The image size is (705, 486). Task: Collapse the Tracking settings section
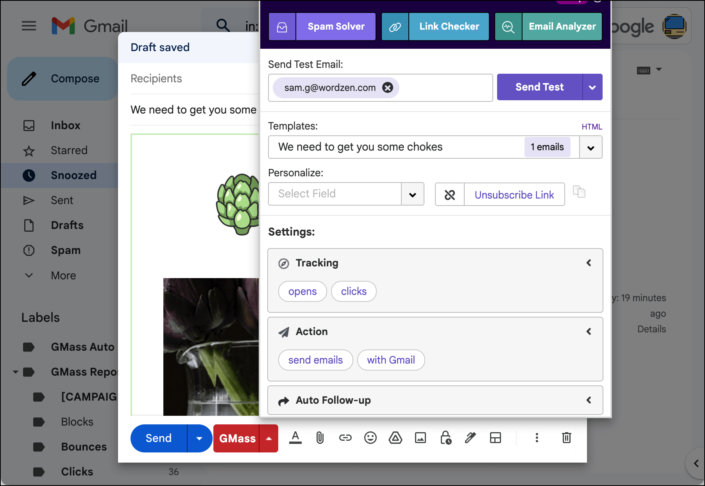(x=589, y=263)
